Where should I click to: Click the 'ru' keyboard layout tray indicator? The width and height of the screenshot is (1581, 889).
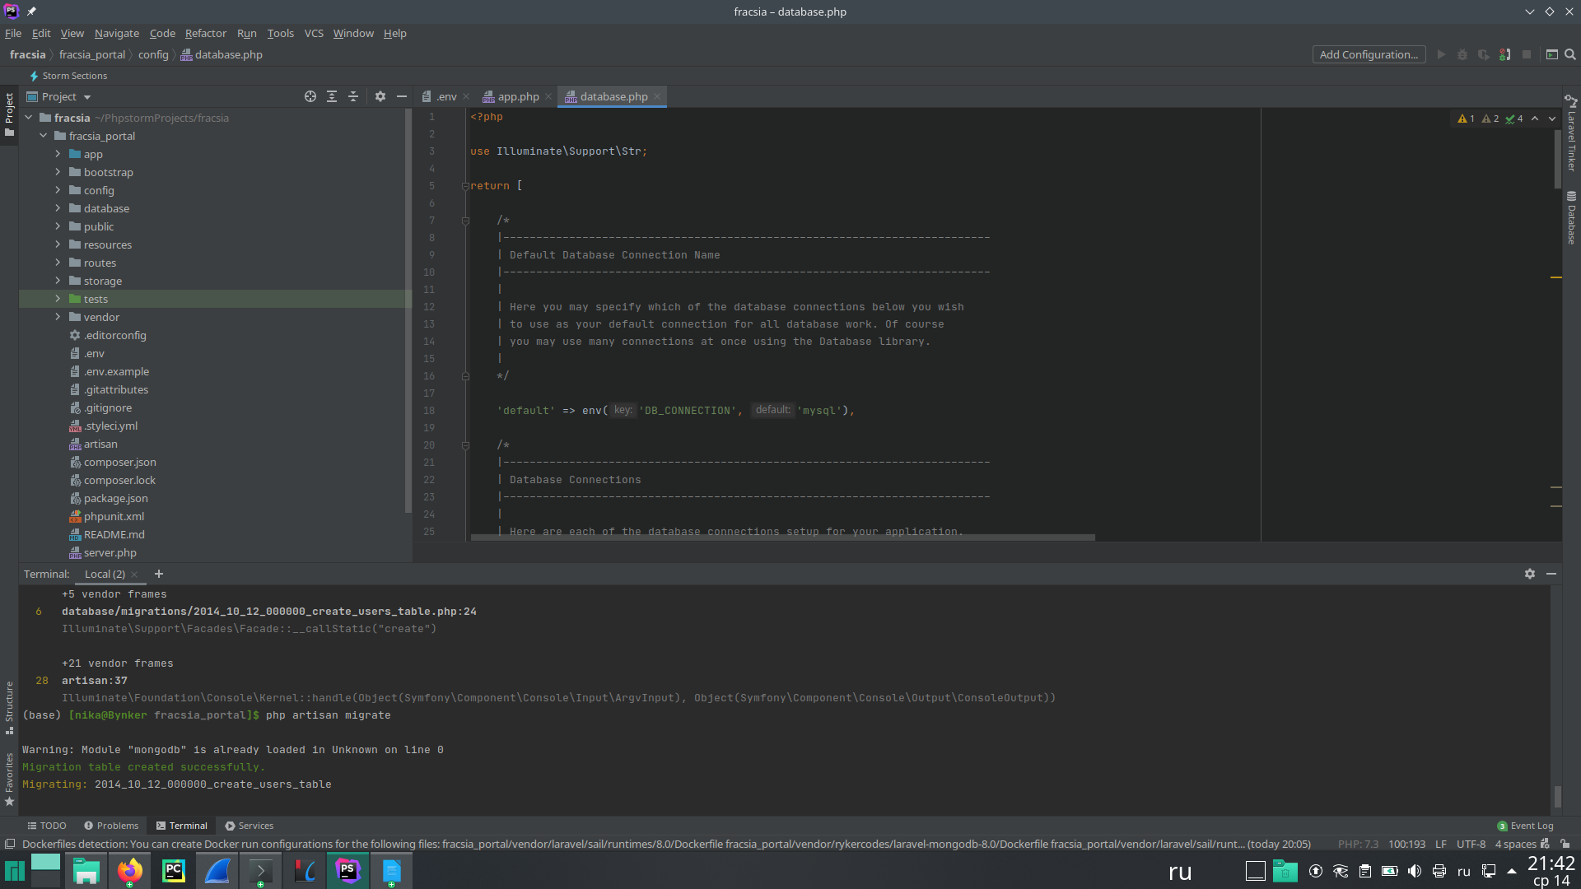(1464, 871)
